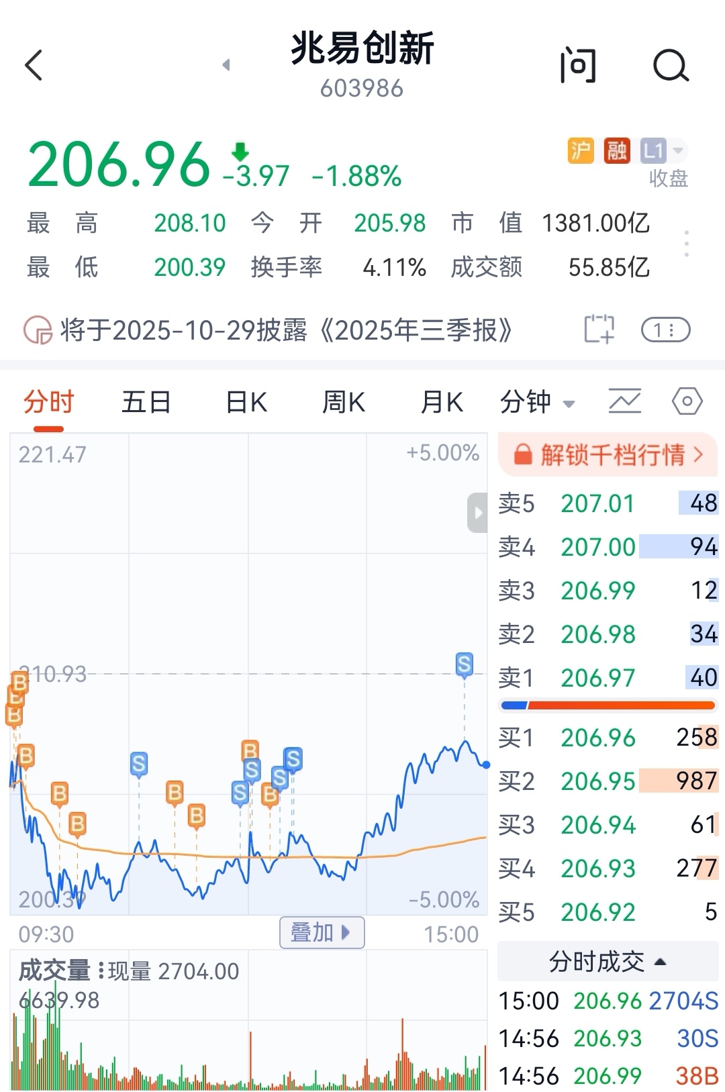The image size is (725, 1092).
Task: Tap the announcement notice icon
Action: [38, 330]
